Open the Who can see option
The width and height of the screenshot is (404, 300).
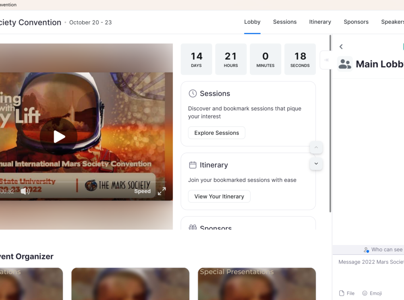tap(383, 250)
